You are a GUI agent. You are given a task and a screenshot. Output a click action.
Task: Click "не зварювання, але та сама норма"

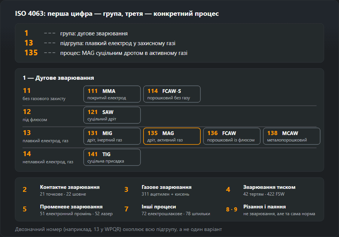[279, 214]
